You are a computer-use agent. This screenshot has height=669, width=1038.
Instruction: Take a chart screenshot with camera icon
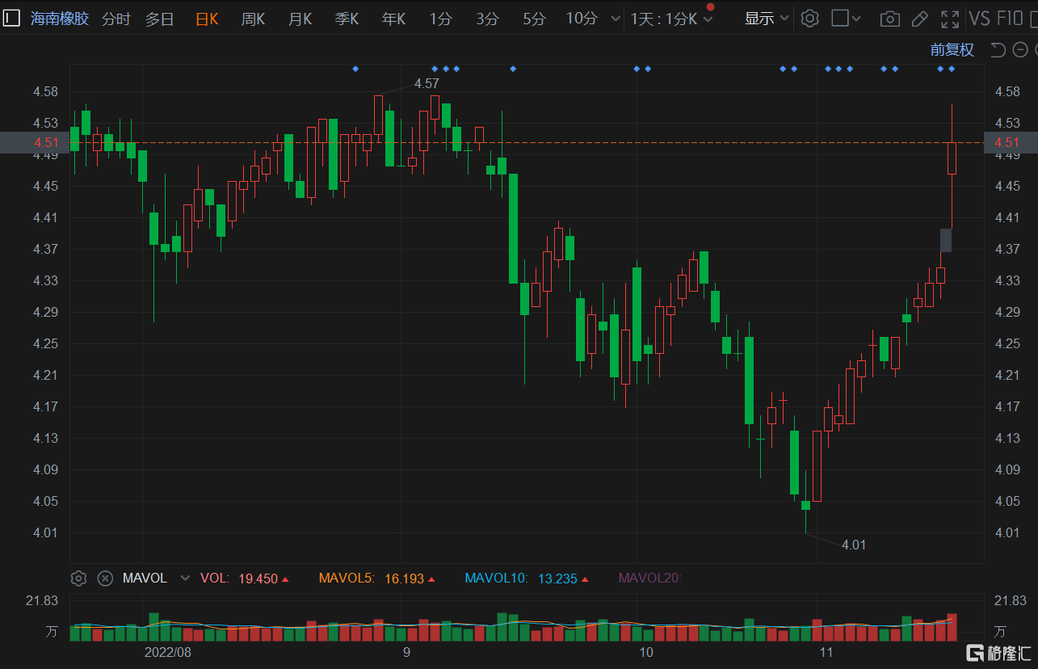pos(889,19)
